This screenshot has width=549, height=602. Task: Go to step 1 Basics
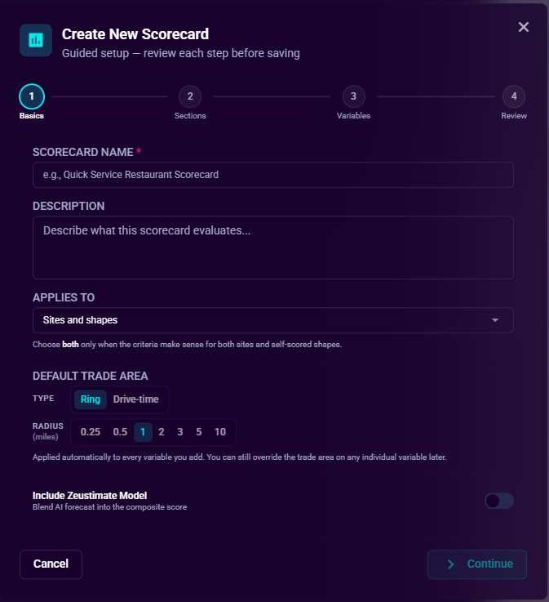[x=32, y=96]
